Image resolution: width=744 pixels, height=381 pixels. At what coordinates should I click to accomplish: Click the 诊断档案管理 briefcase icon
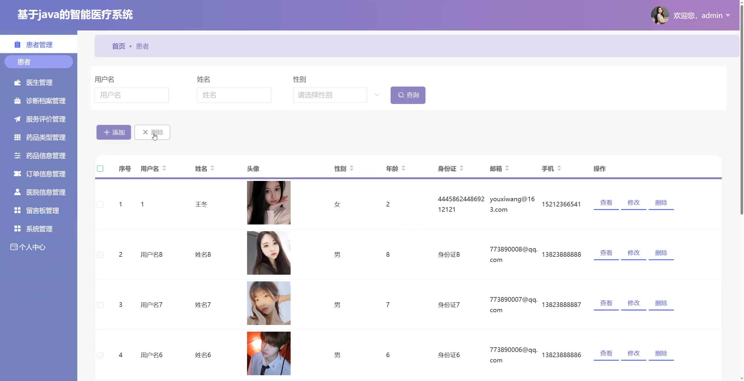17,101
